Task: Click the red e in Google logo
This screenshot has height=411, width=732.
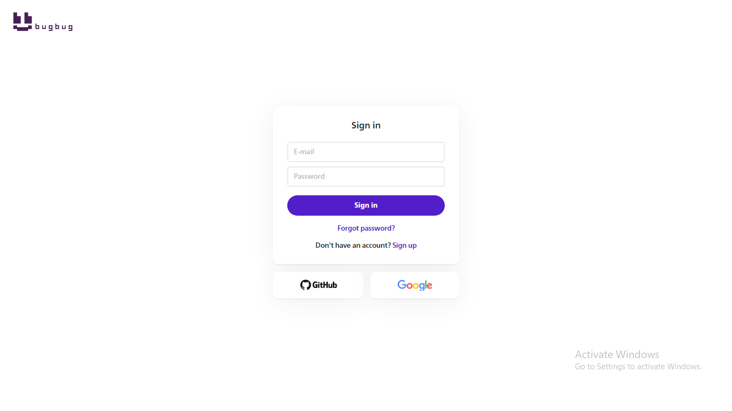Action: tap(429, 286)
